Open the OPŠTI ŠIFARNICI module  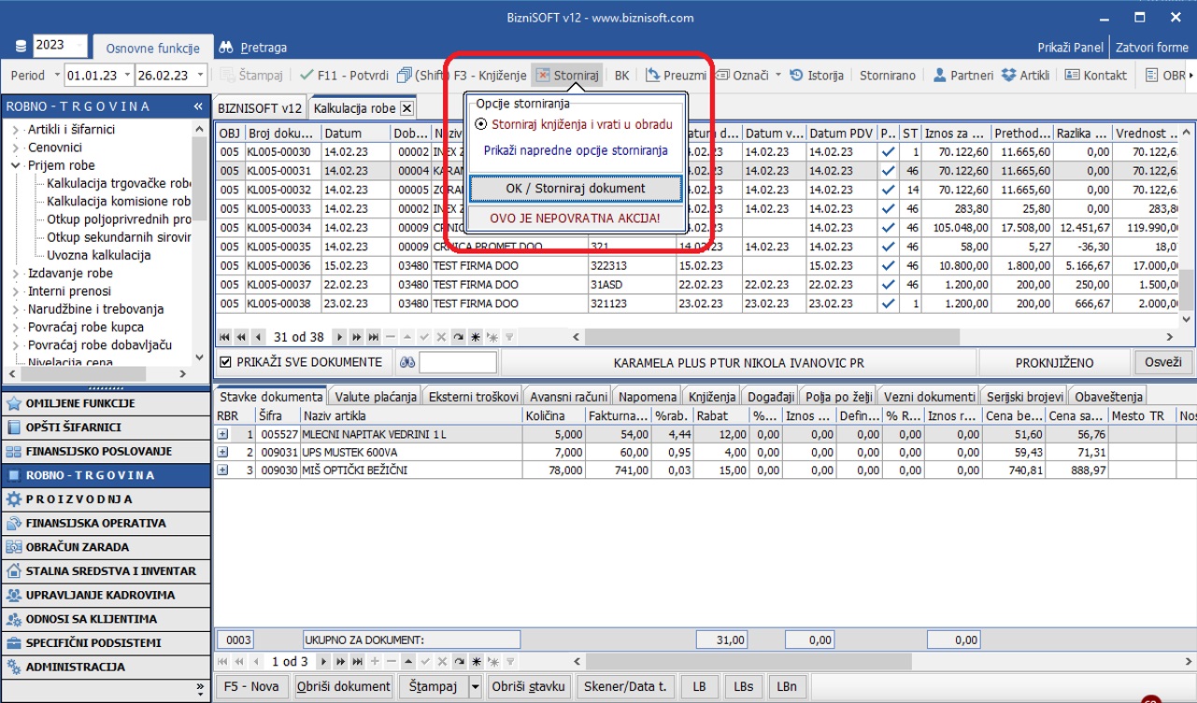(106, 428)
